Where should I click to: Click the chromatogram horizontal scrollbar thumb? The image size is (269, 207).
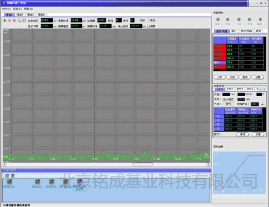click(x=143, y=165)
